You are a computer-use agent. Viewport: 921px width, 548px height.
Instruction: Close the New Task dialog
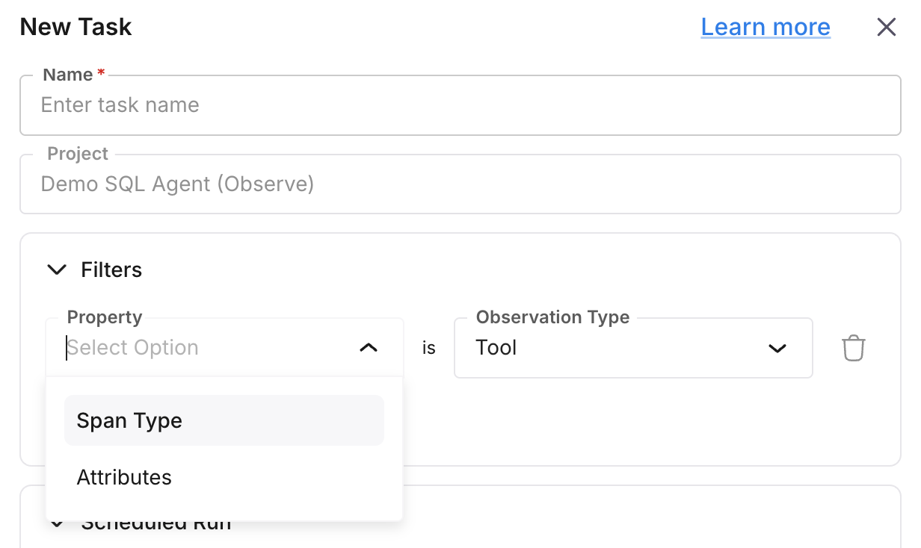(x=886, y=28)
